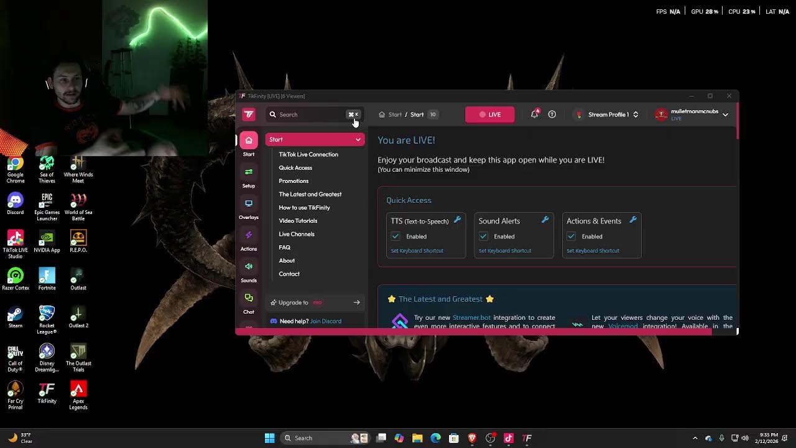Select NVIDIA App desktop icon
This screenshot has height=448, width=796.
tap(47, 241)
